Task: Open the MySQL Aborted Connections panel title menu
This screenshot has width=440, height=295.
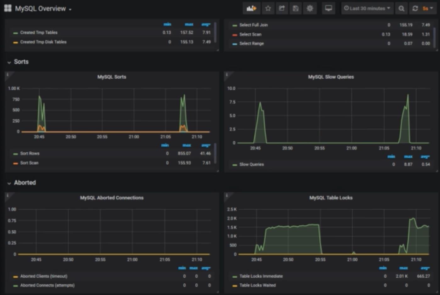Action: pos(112,198)
